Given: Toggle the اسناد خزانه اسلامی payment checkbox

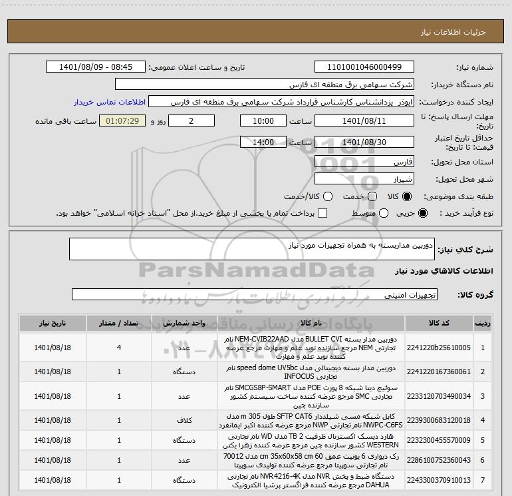Looking at the screenshot, I should point(322,213).
